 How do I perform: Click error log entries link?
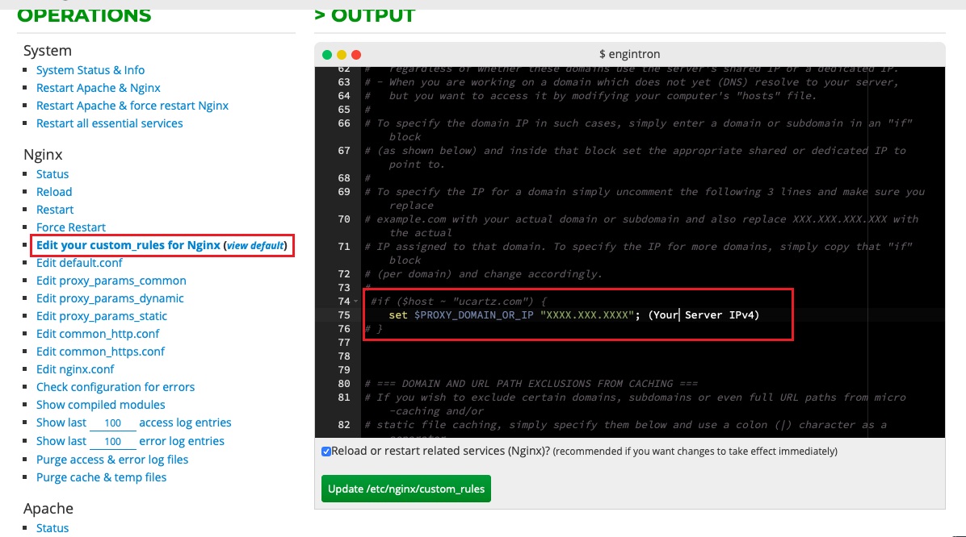(181, 441)
